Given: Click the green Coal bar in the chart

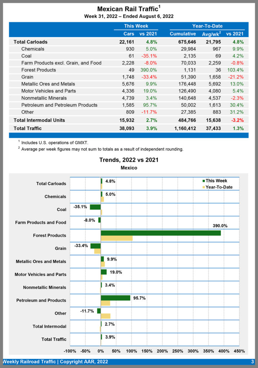Looking at the screenshot, I should [x=95, y=207].
